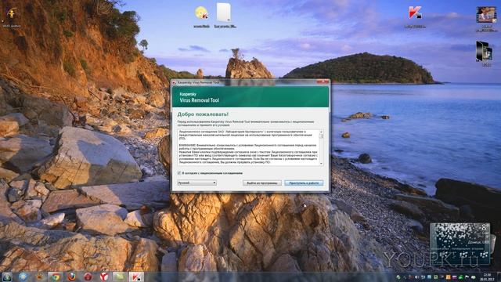
Task: Launch Google Chrome from the taskbar
Action: (56, 277)
